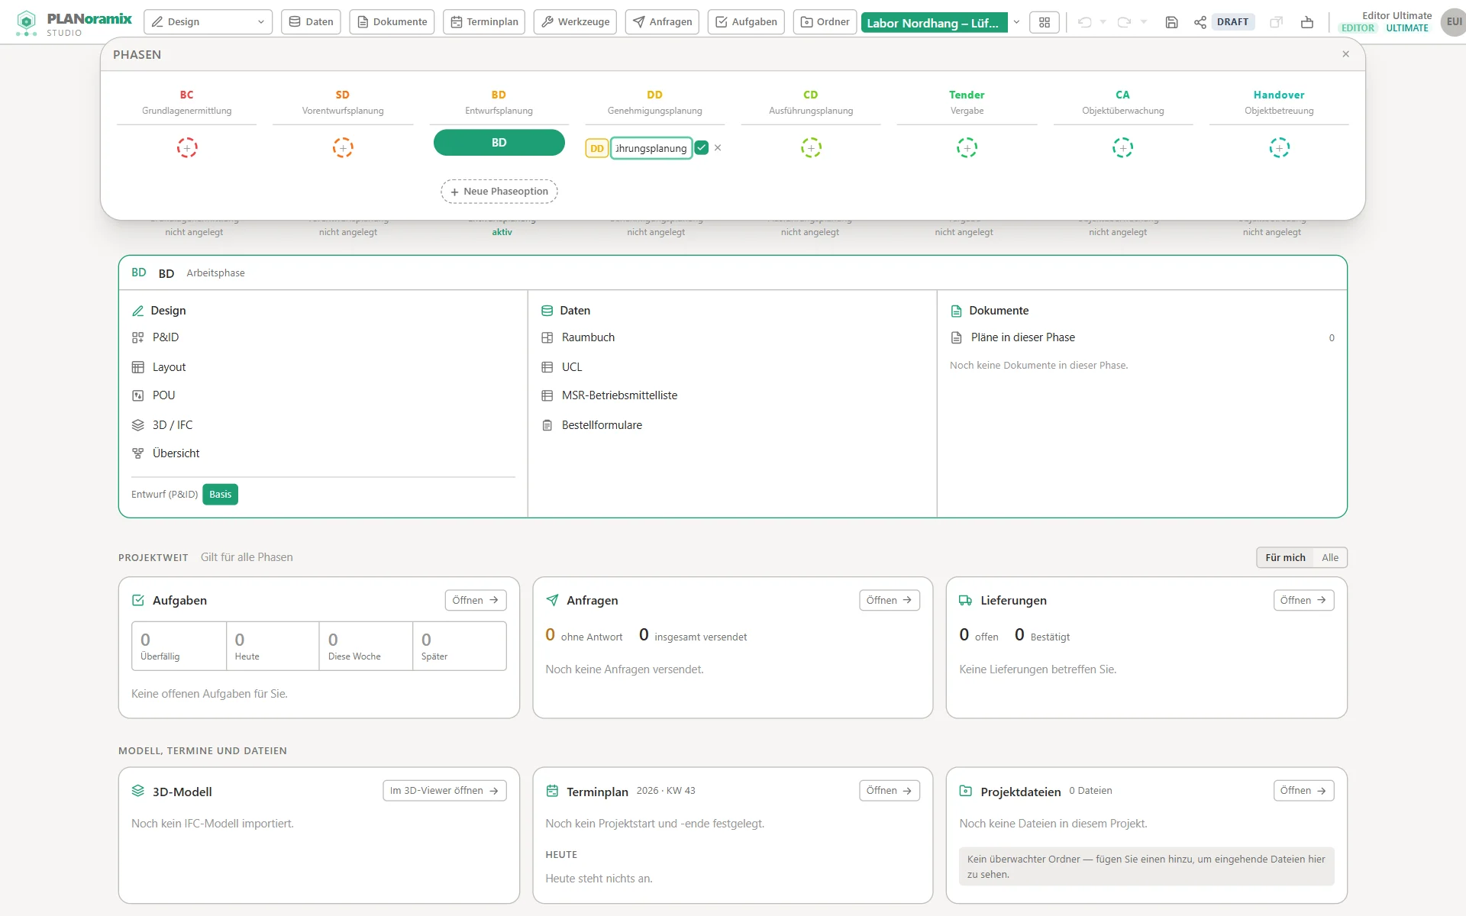Screen dimensions: 1466x916
Task: Open the Lieferungen card with Öffnen
Action: 1303,600
